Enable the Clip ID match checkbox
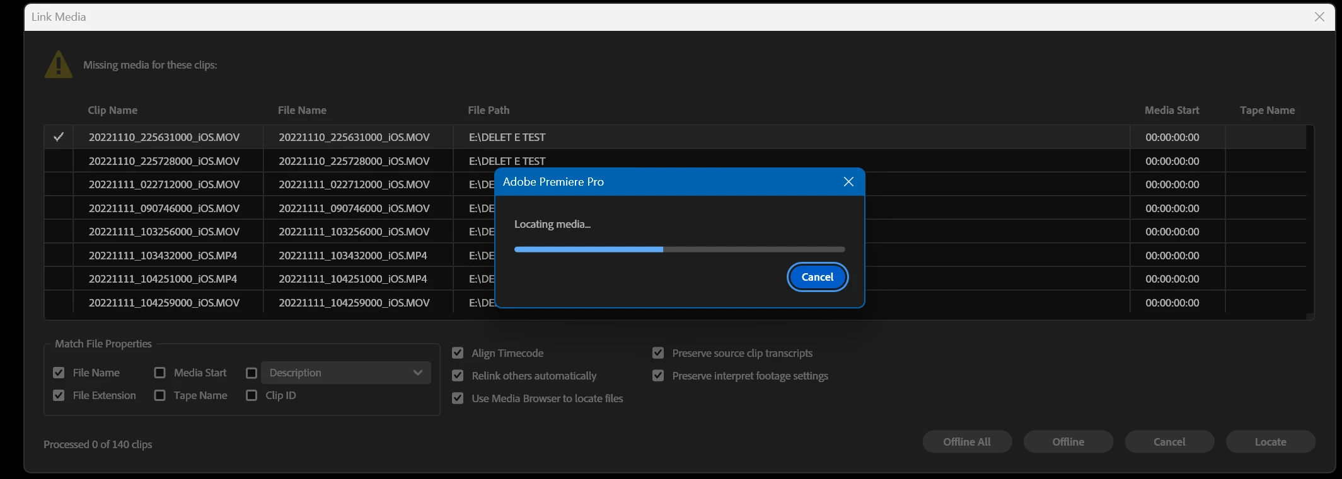1342x479 pixels. point(252,395)
